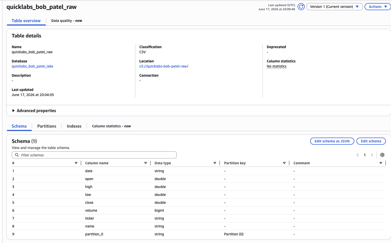This screenshot has width=391, height=243.
Task: Click the date column name cell
Action: point(89,171)
